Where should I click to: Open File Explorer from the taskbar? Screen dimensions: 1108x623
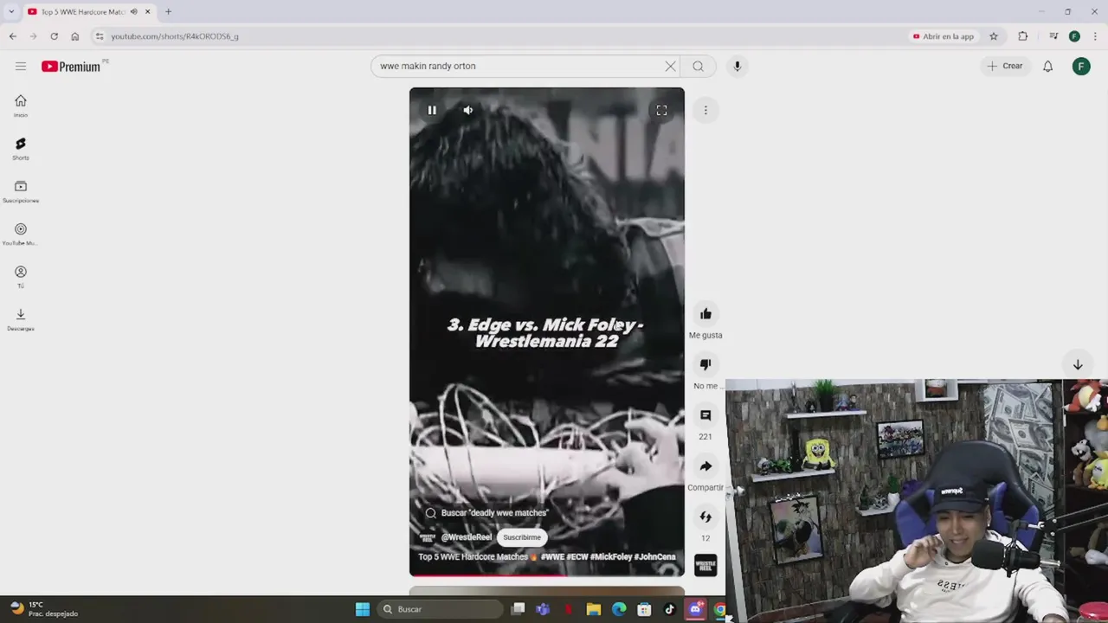click(593, 609)
